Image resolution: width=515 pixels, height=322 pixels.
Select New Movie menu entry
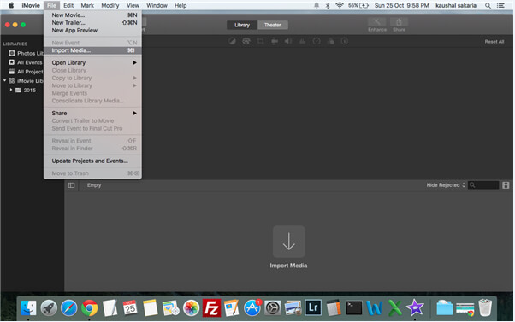click(92, 15)
